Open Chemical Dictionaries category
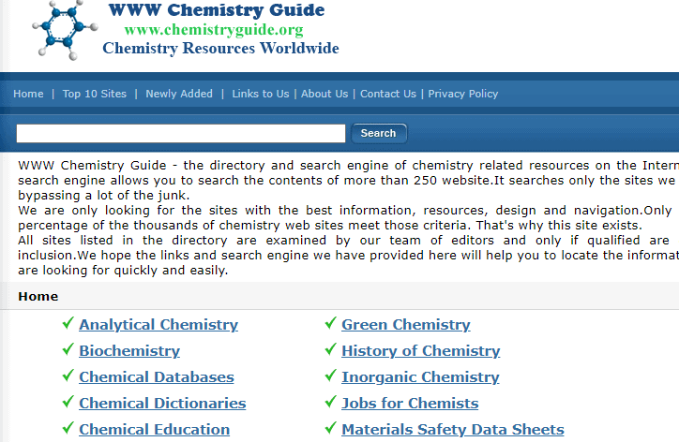This screenshot has width=679, height=442. click(x=162, y=403)
